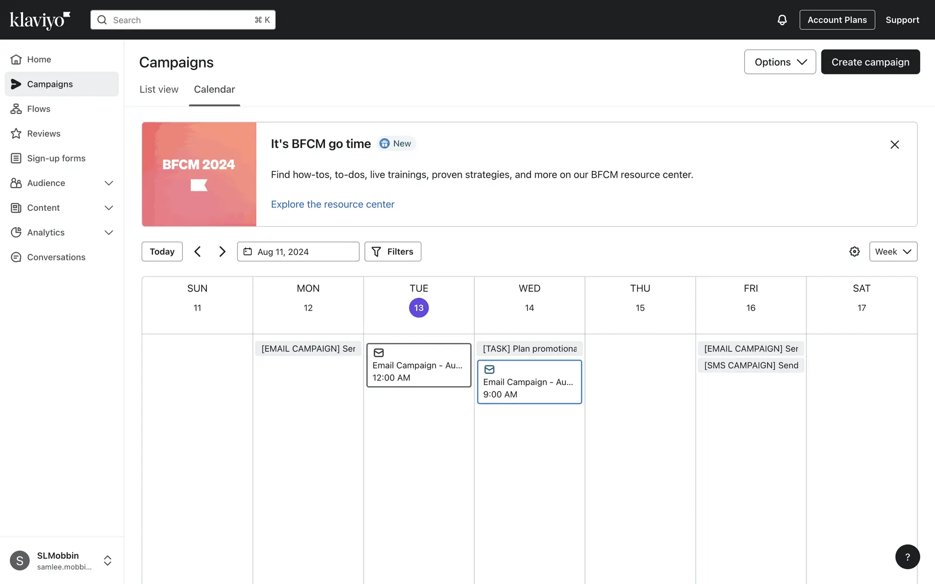
Task: Open Conversations in the sidebar
Action: 56,257
